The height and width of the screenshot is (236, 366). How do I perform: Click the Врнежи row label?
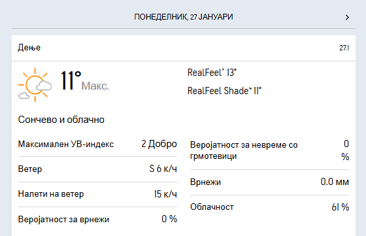click(205, 182)
